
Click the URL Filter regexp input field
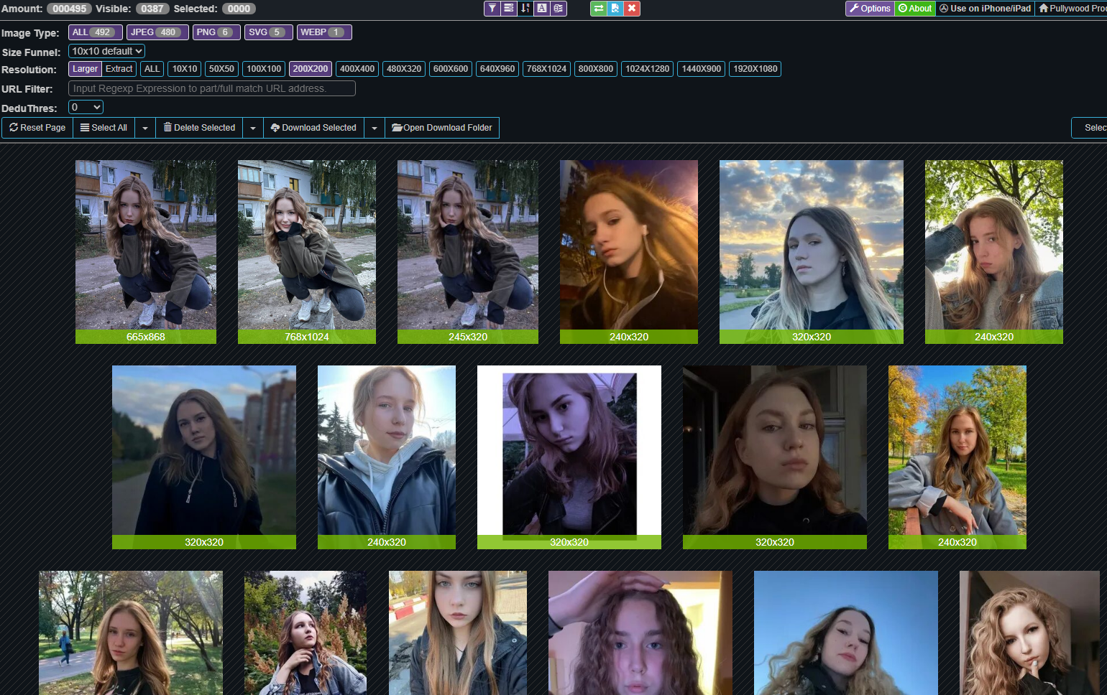coord(211,88)
